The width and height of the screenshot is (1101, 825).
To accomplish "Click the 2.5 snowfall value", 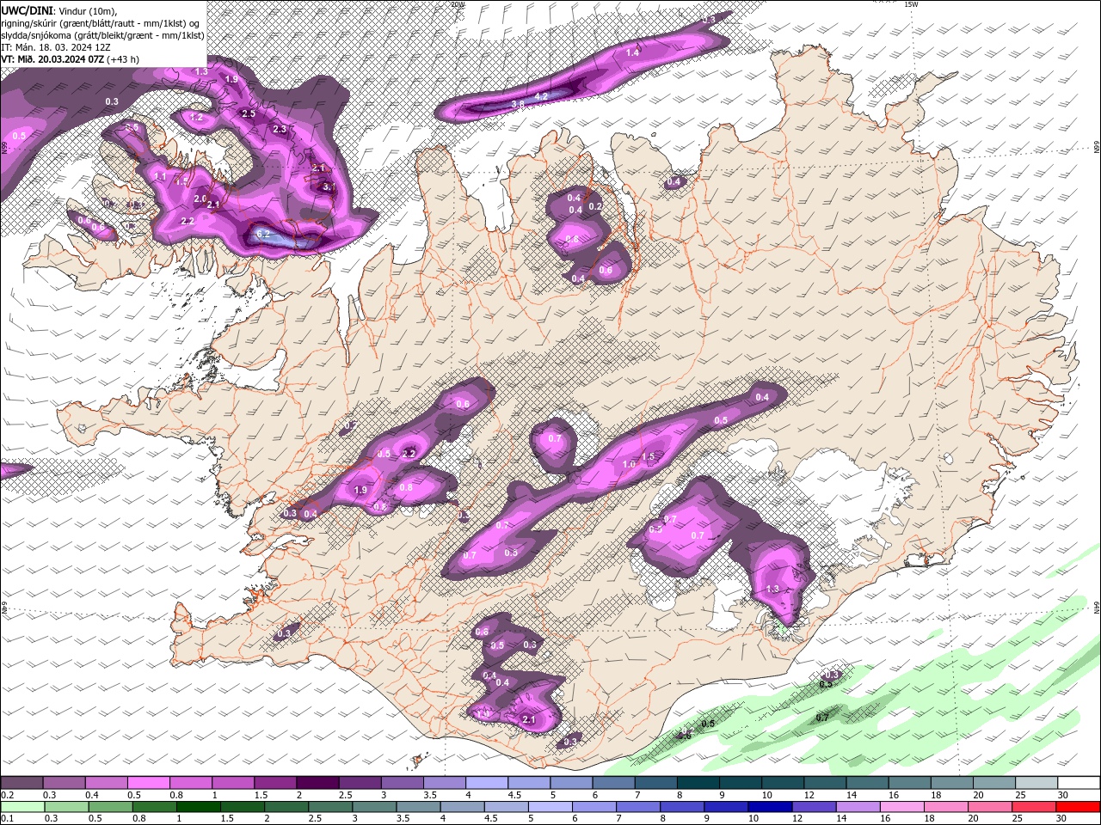I will (x=249, y=113).
